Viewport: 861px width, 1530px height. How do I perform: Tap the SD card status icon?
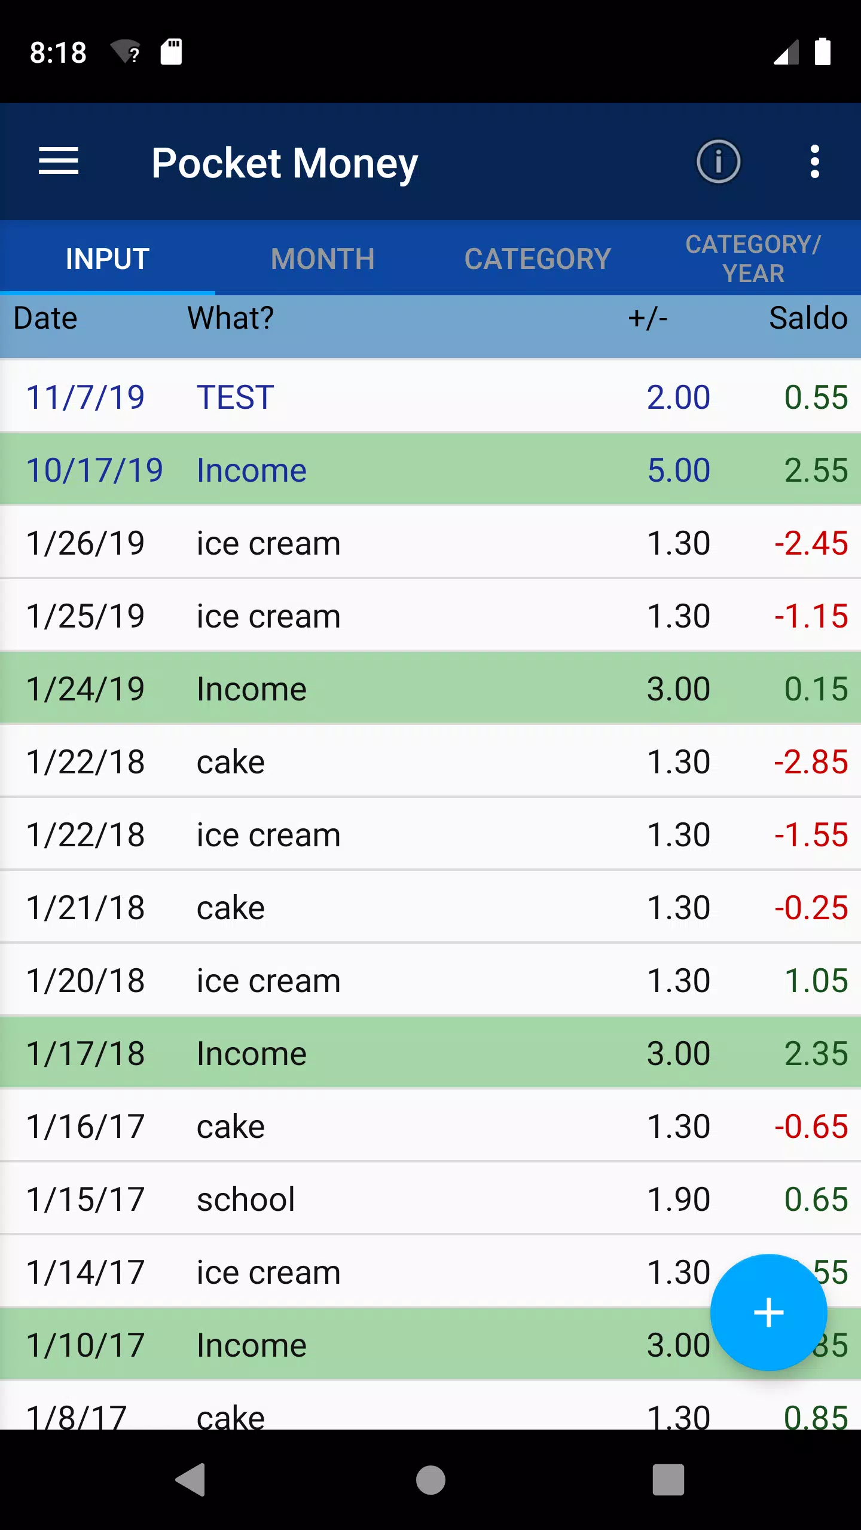[x=171, y=52]
